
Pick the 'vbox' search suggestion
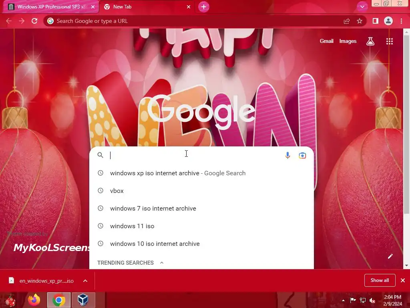pos(201,190)
